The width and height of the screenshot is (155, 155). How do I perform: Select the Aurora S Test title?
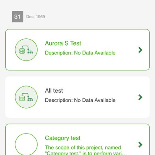pyautogui.click(x=63, y=43)
